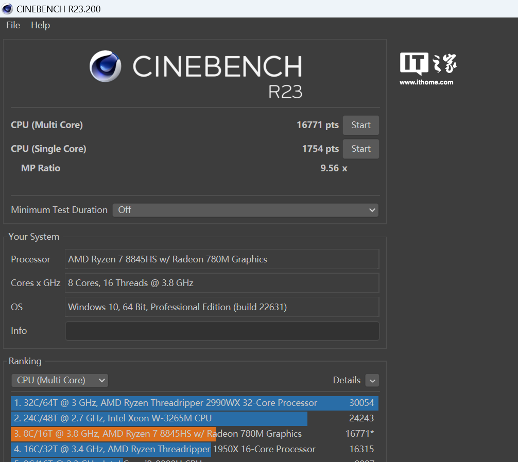Start the CPU Multi Core test
Viewport: 518px width, 462px height.
pyautogui.click(x=360, y=125)
